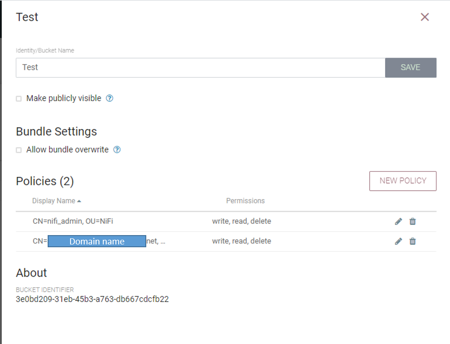Click the Bundle Settings heading
The image size is (450, 344).
tap(57, 131)
